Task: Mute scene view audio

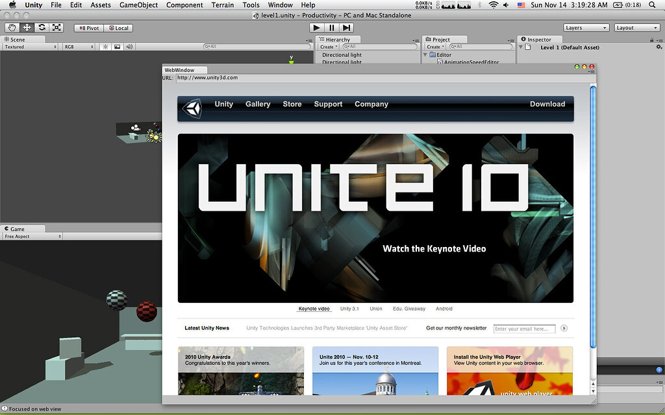Action: click(129, 47)
